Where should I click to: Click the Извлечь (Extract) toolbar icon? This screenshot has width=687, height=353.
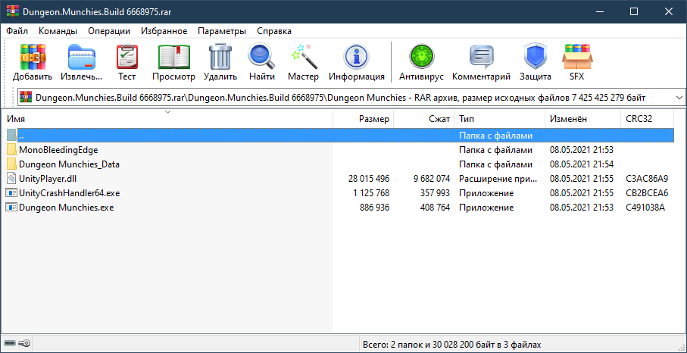click(82, 57)
